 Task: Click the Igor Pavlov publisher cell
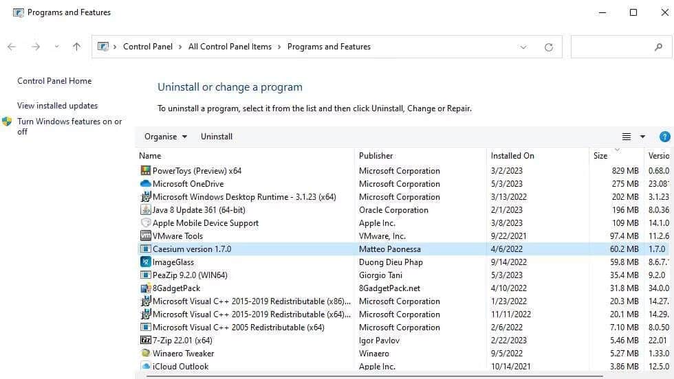[x=379, y=341]
